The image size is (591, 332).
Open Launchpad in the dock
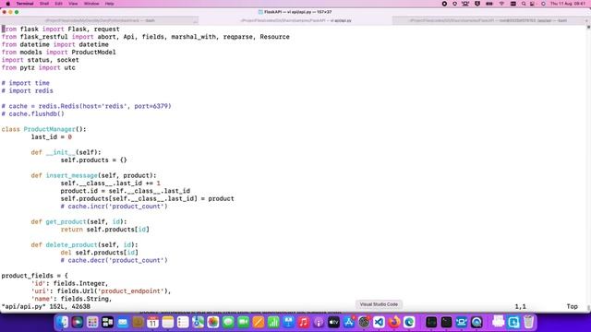(92, 322)
